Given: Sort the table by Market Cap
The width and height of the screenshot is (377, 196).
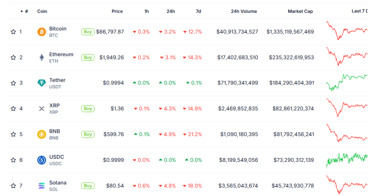Looking at the screenshot, I should click(x=300, y=11).
